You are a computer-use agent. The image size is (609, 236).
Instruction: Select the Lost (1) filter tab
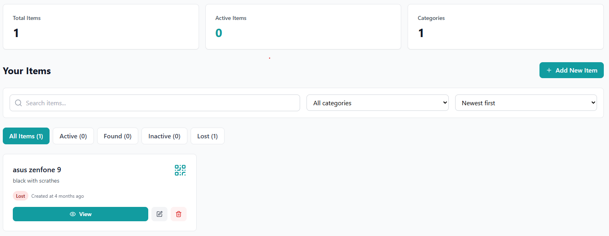pos(207,136)
